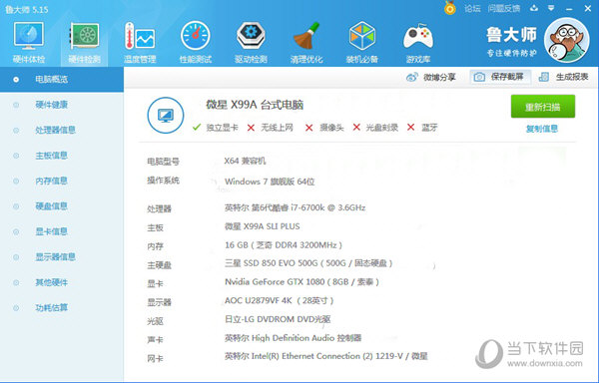Click the 独立显卡 checkmark status
599x383 pixels.
pos(215,128)
